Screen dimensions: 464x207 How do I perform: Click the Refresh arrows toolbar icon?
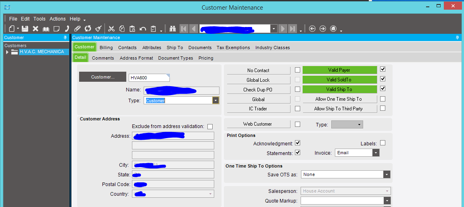pos(88,29)
